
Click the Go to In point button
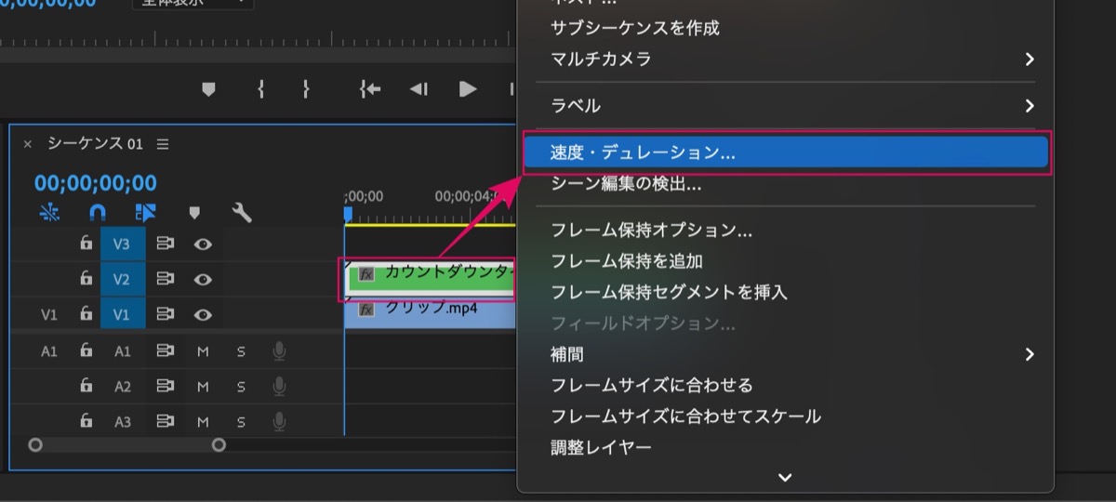pyautogui.click(x=370, y=89)
